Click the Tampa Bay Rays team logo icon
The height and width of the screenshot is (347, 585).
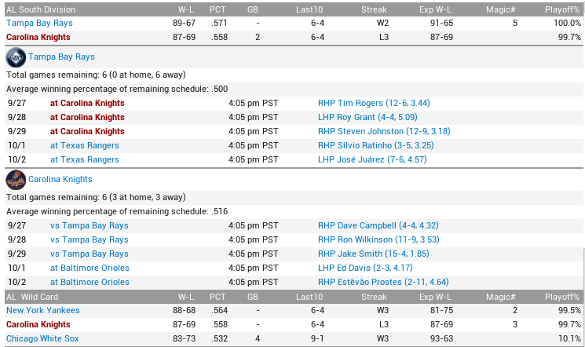pyautogui.click(x=15, y=57)
